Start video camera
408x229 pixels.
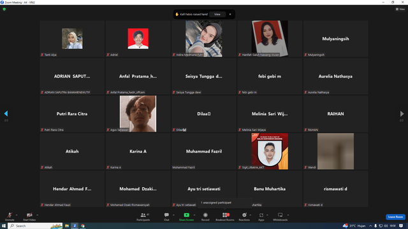[x=29, y=216]
